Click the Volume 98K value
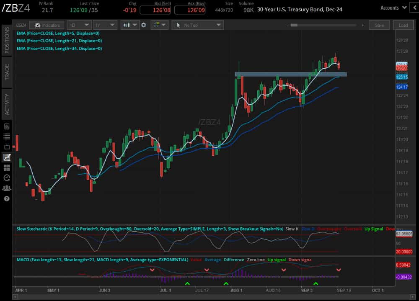This screenshot has height=301, width=419. 248,10
